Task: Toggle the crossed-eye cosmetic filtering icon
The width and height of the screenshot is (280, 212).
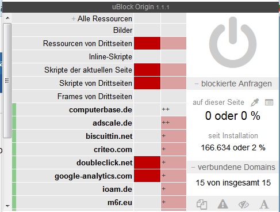Action: [x=244, y=205]
